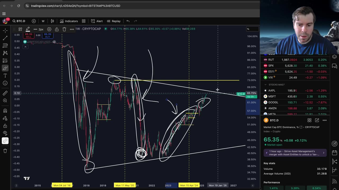Select the Brush drawing tool
The height and width of the screenshot is (190, 339).
point(5,68)
